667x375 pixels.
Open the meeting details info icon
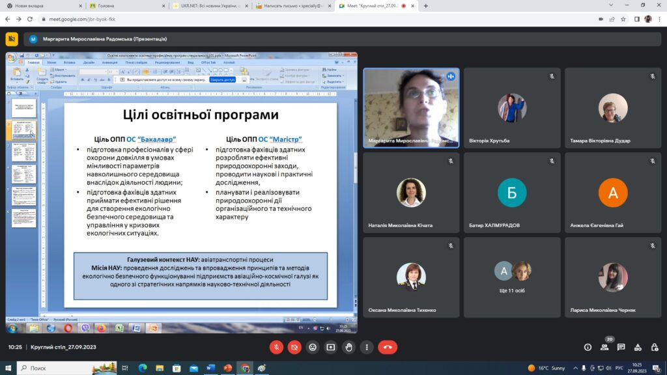588,347
